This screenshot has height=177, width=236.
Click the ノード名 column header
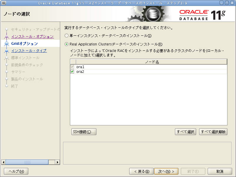(152, 62)
